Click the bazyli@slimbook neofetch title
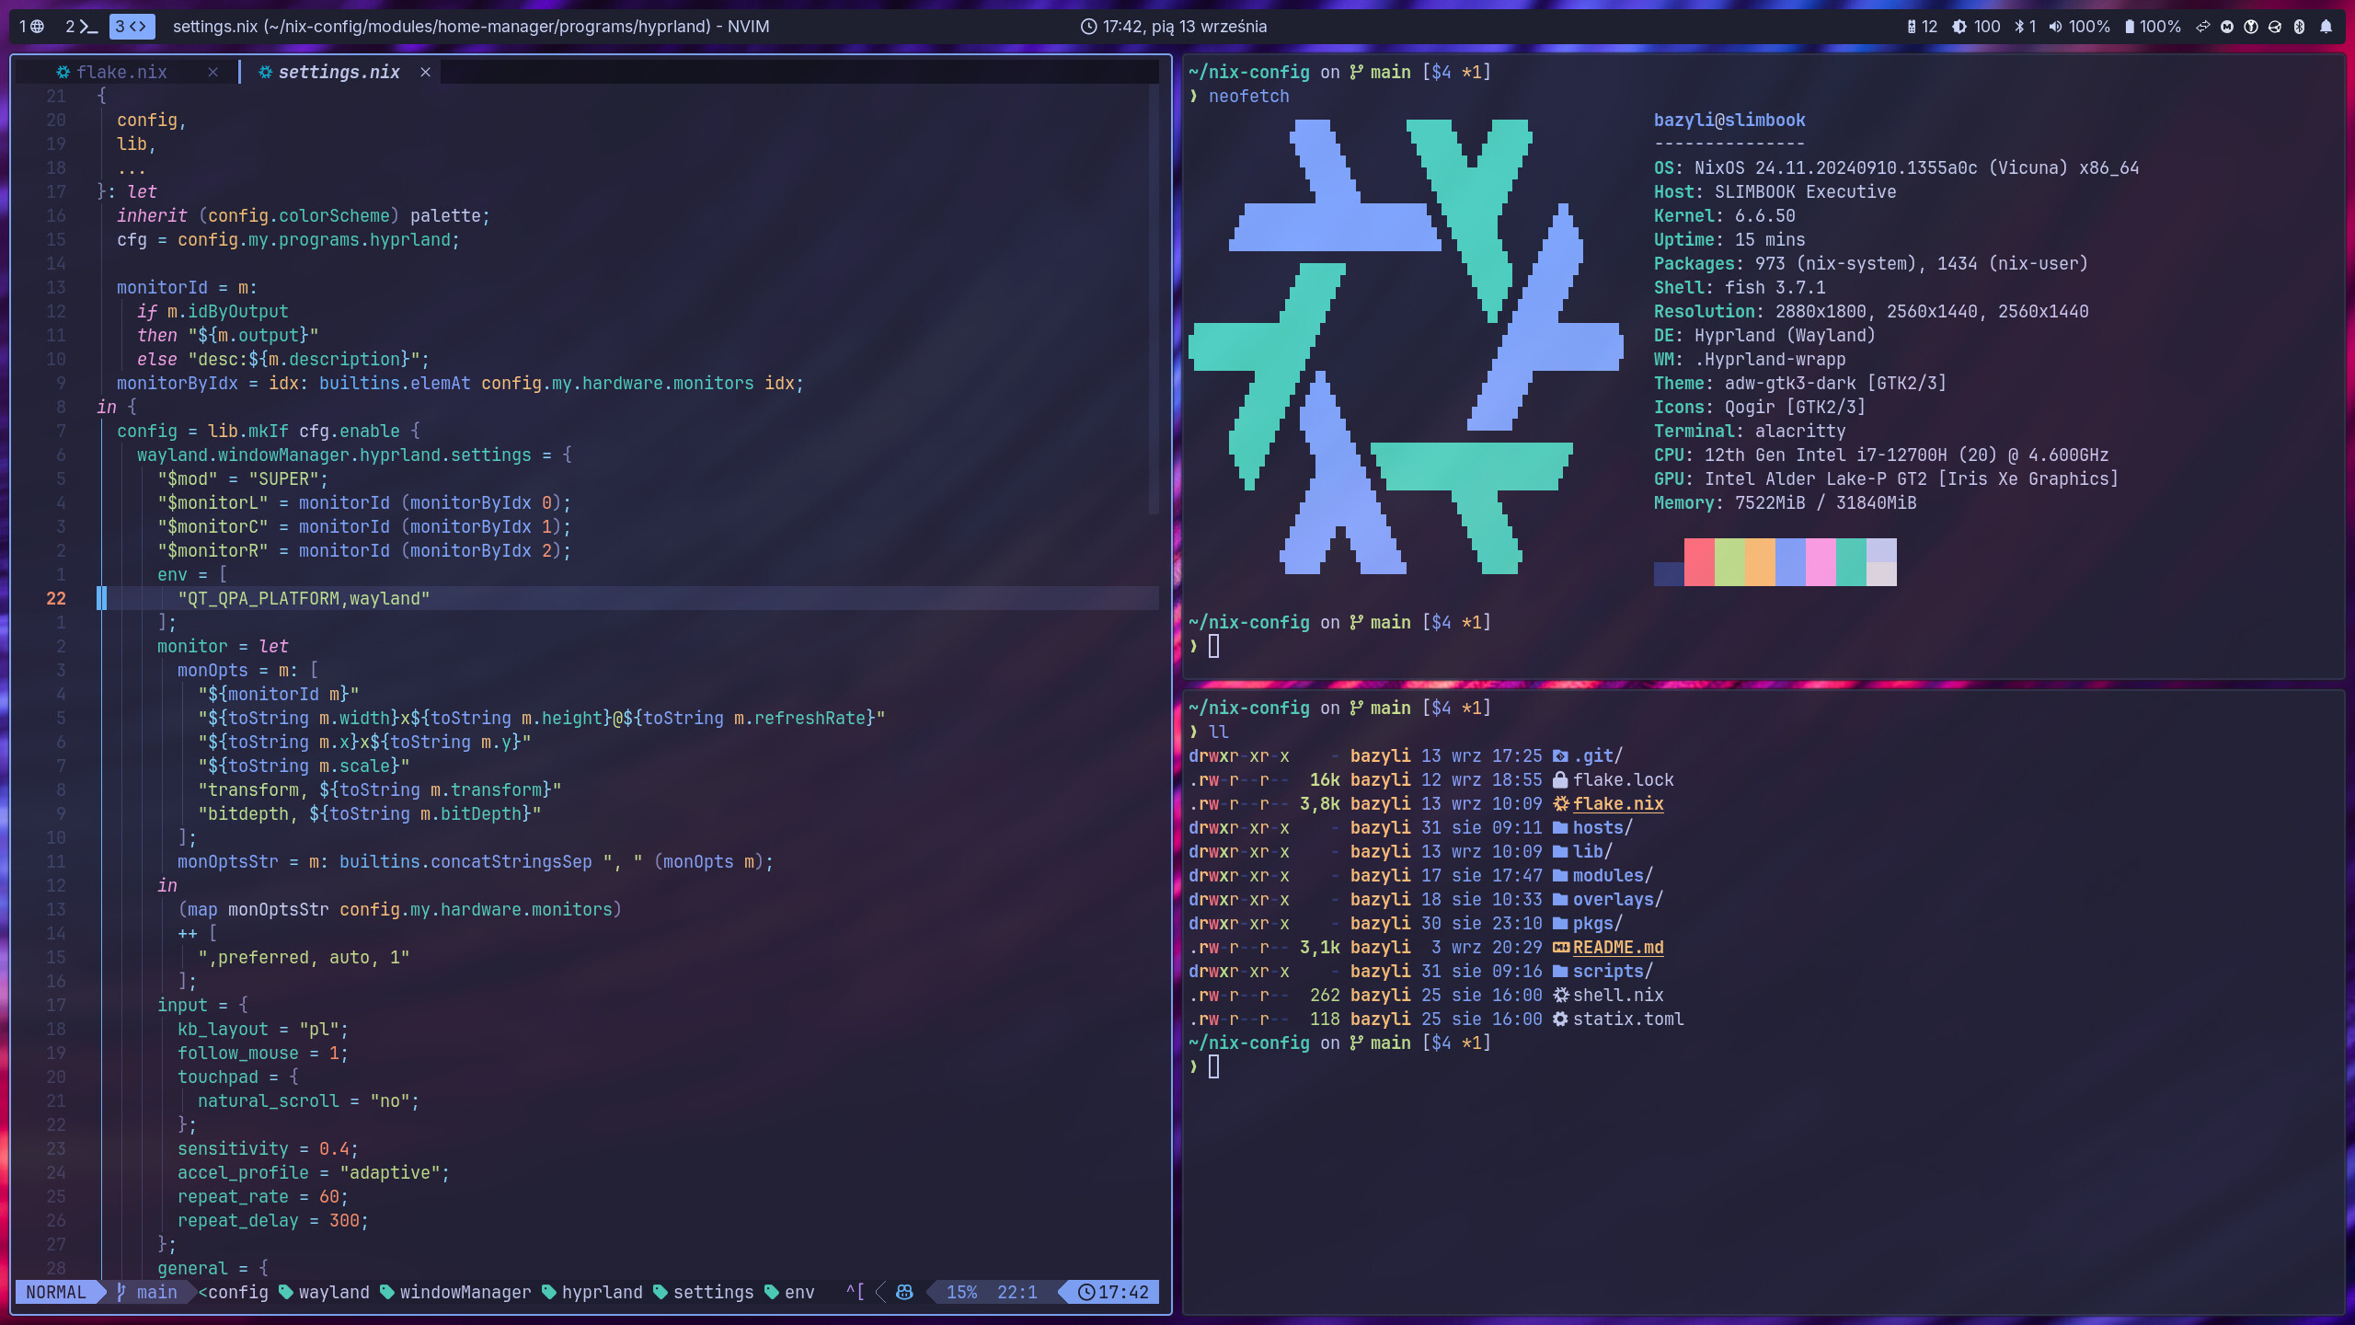2355x1325 pixels. 1729,121
